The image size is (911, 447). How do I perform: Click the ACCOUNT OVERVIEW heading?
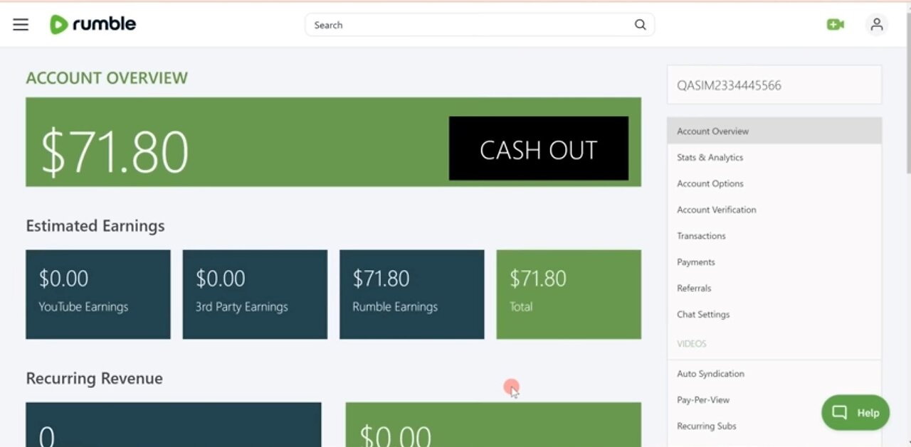coord(107,78)
